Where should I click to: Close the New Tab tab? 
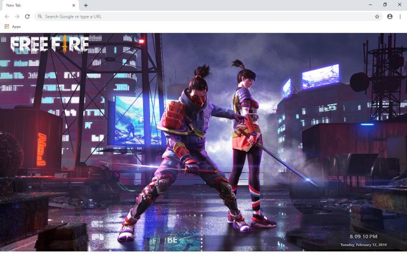tap(74, 5)
